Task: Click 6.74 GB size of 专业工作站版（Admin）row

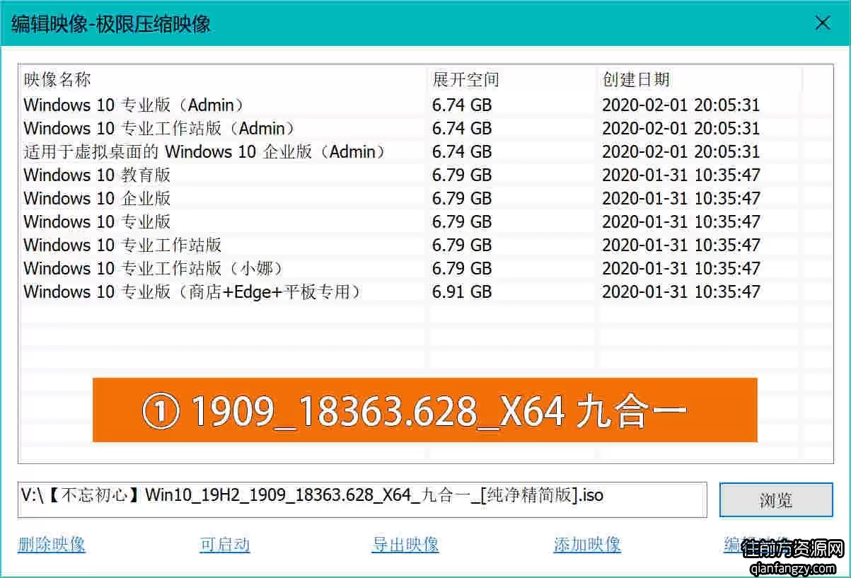Action: tap(462, 128)
